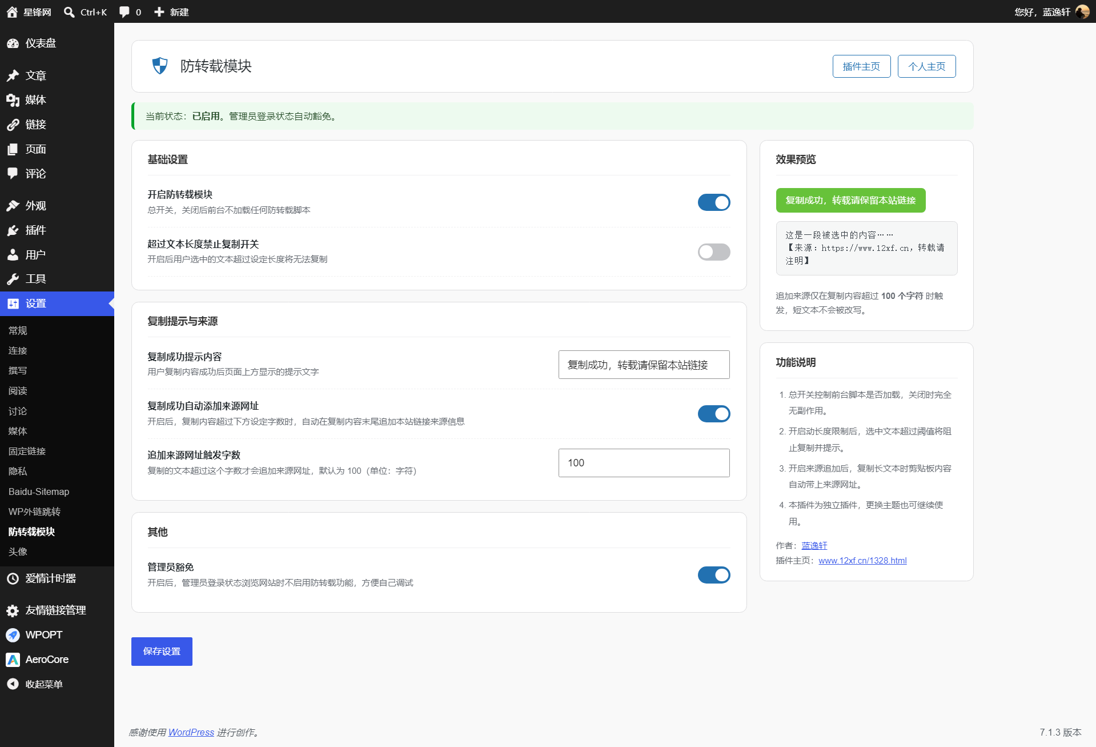Image resolution: width=1096 pixels, height=747 pixels.
Task: Open 隐私 settings submenu
Action: 18,471
